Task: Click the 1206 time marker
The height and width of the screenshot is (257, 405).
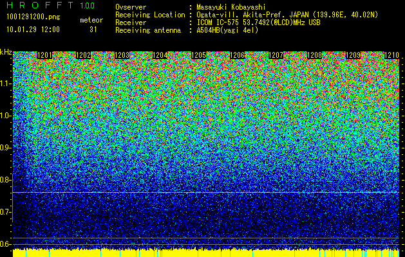Action: pyautogui.click(x=238, y=55)
